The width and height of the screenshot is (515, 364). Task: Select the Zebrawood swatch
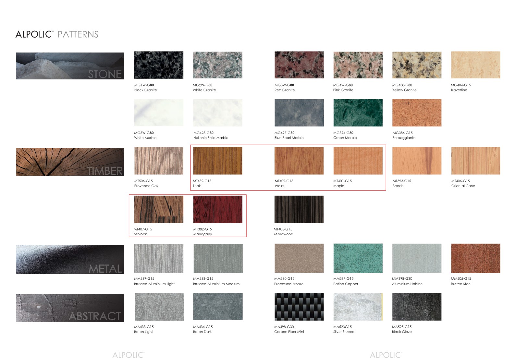click(x=299, y=209)
